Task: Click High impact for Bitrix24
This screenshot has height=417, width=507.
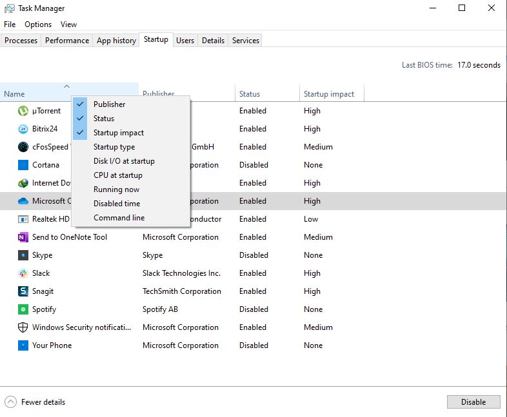Action: [312, 129]
